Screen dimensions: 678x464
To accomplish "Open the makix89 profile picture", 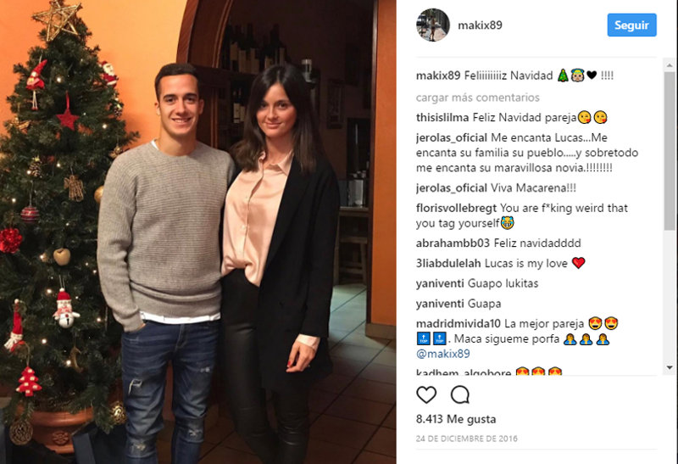I will (433, 25).
